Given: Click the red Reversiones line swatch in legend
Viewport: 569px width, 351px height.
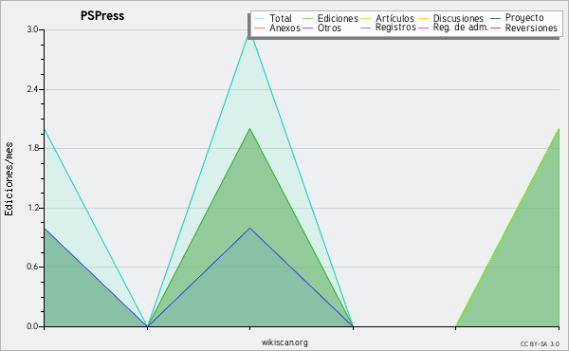Looking at the screenshot, I should coord(495,28).
